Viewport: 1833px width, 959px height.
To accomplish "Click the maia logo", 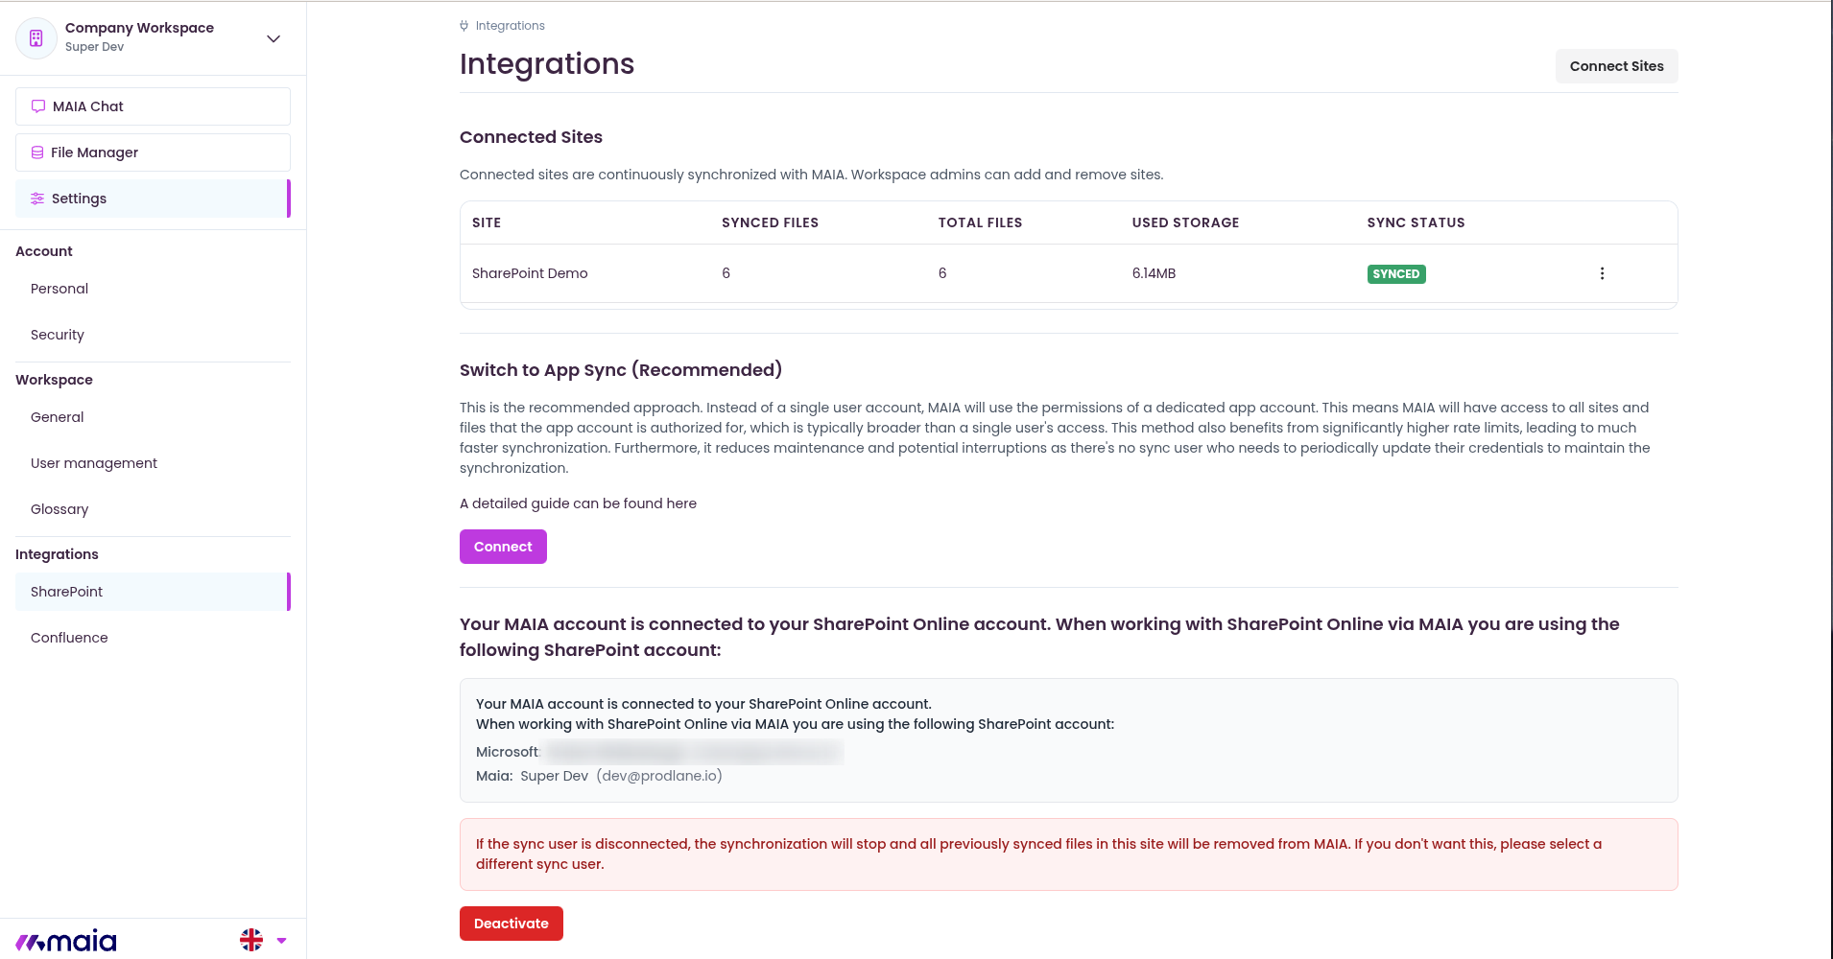I will (x=66, y=941).
